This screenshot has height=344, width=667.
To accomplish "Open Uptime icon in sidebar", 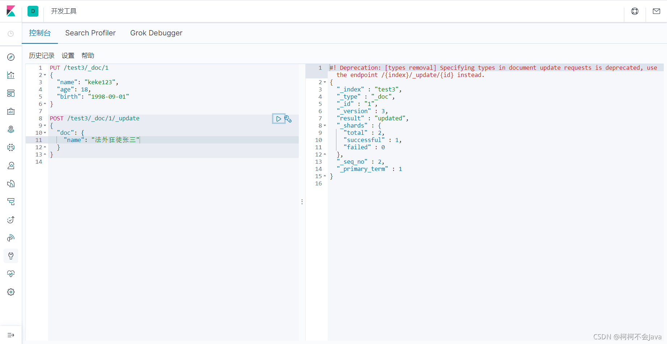I will click(11, 220).
